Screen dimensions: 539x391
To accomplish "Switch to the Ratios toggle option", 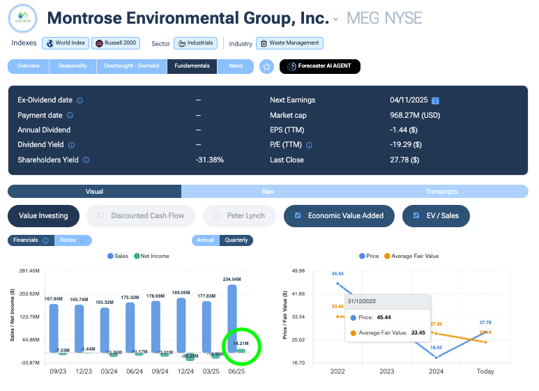I will point(73,240).
